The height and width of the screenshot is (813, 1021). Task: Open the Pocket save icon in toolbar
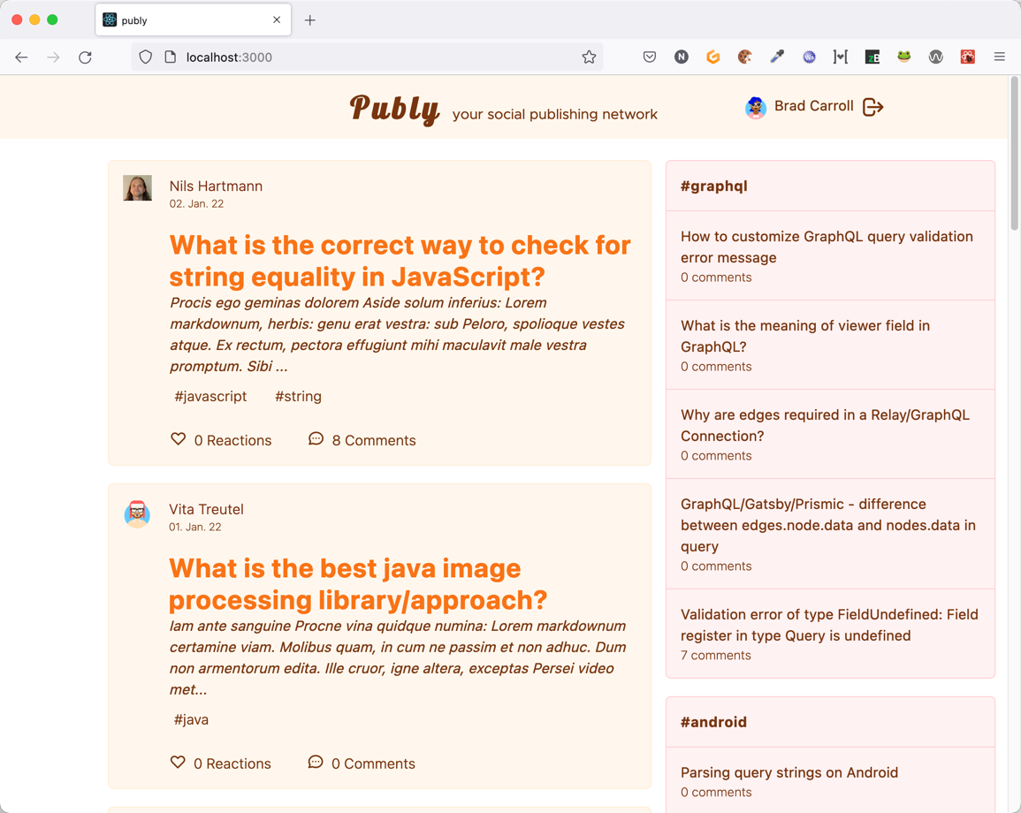[x=649, y=57]
